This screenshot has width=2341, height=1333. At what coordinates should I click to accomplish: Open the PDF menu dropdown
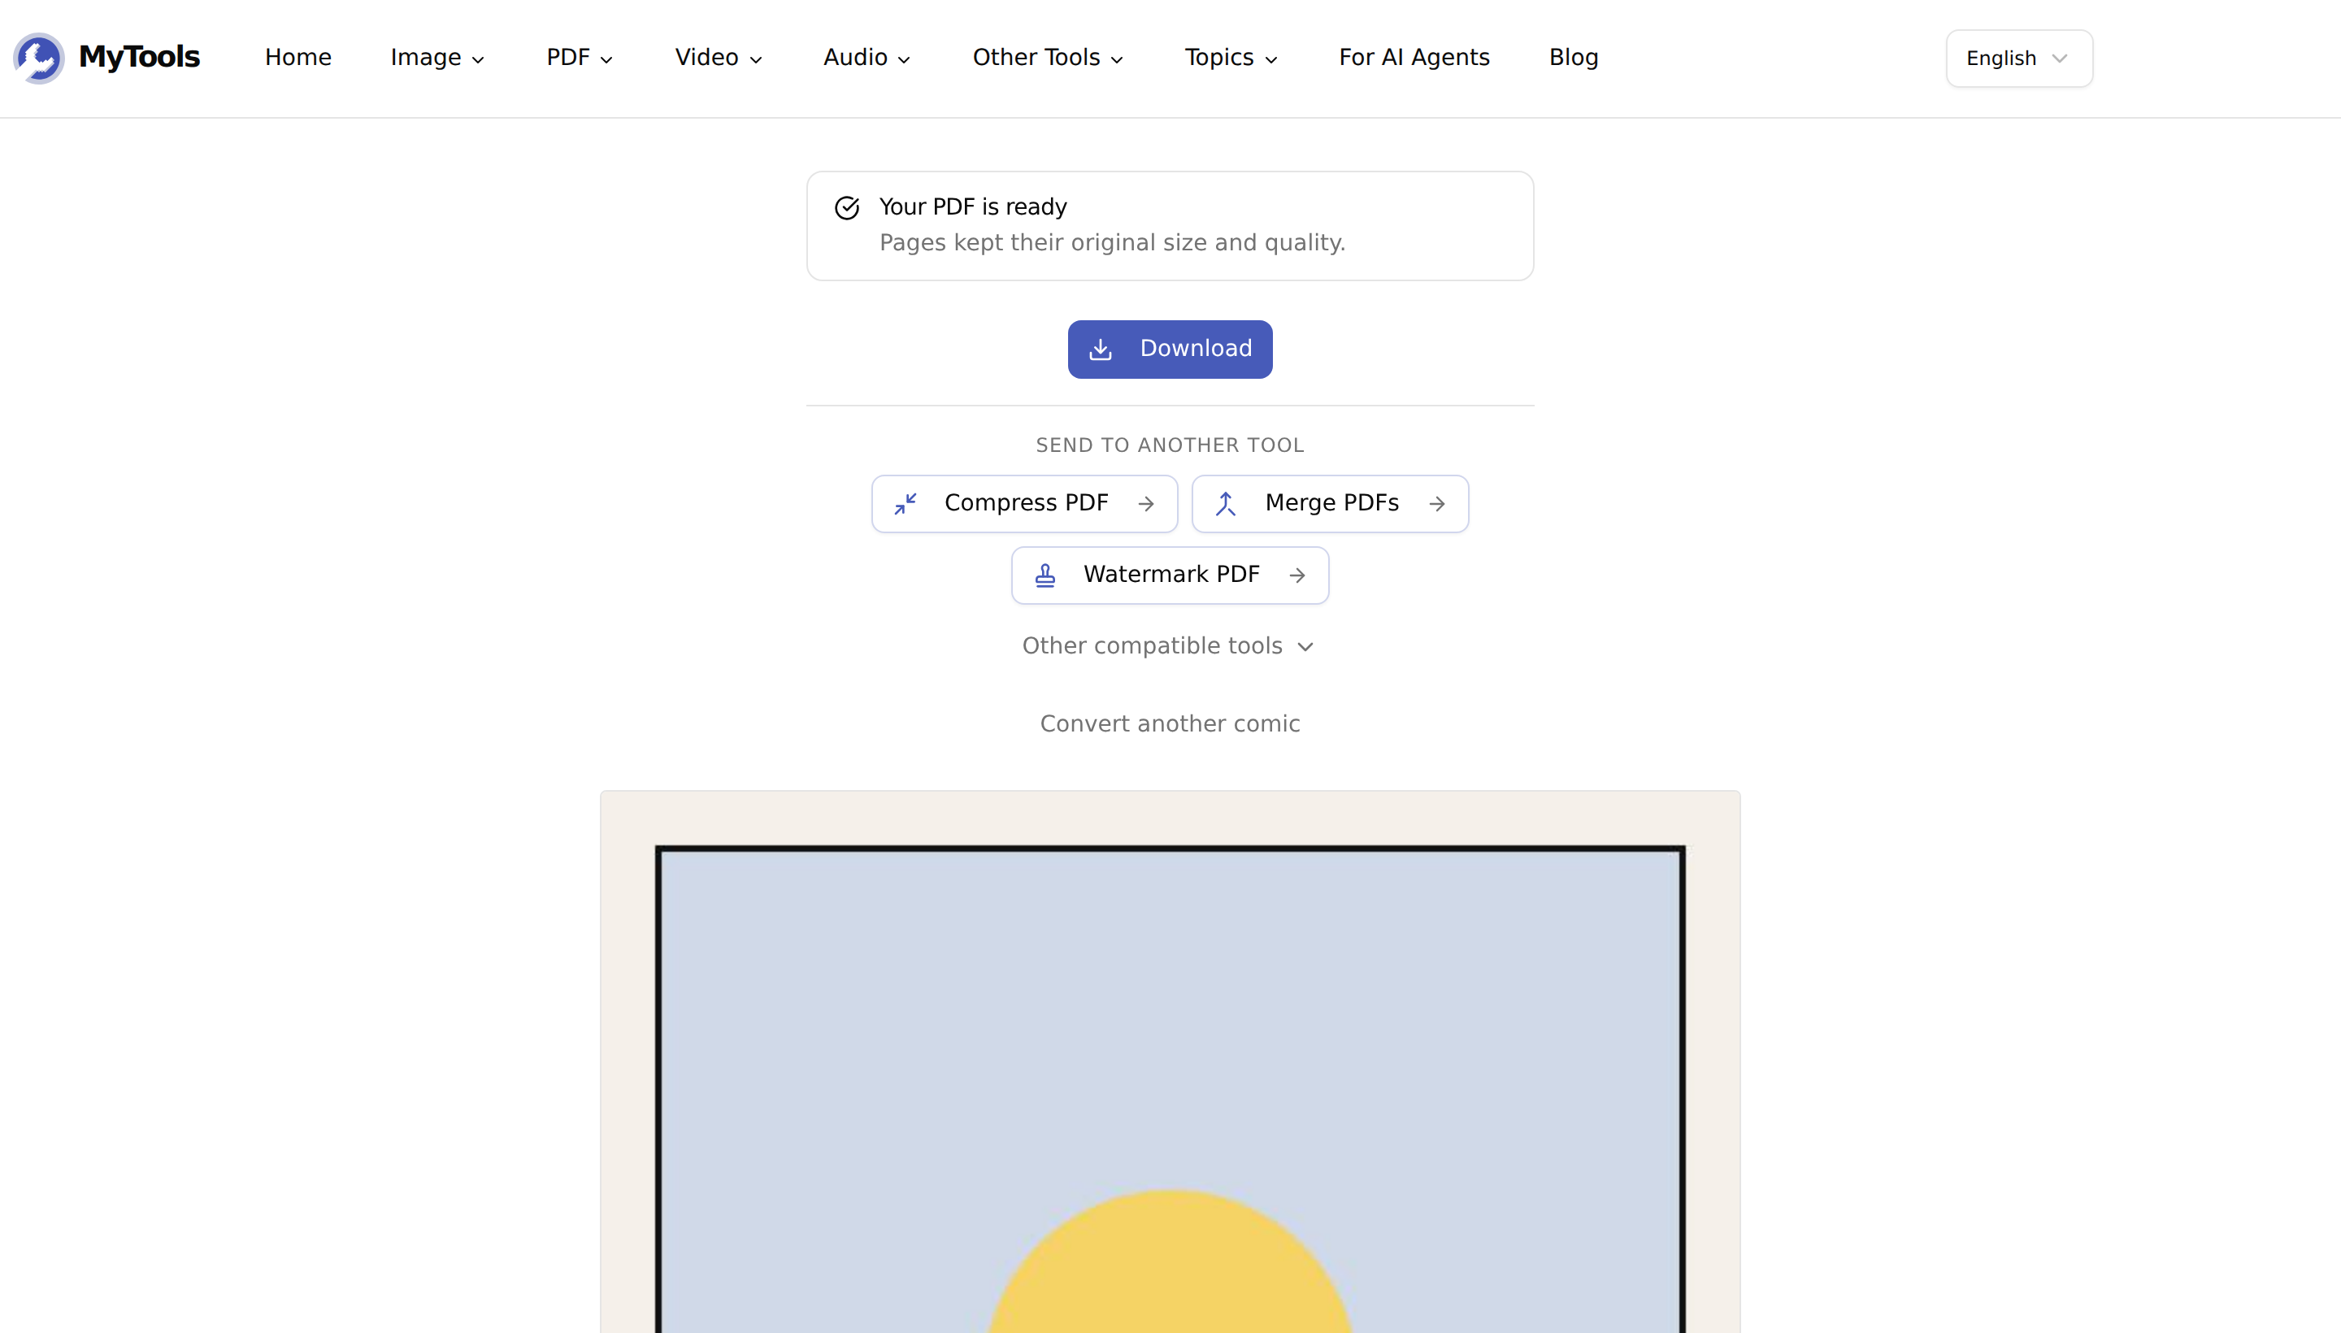pyautogui.click(x=580, y=58)
